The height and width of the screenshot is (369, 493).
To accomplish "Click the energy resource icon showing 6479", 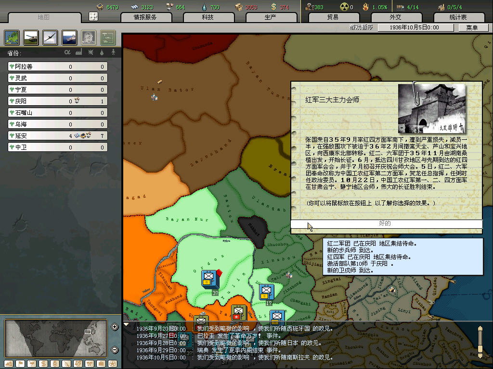I will click(x=100, y=7).
